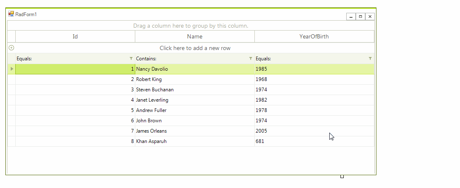Screen dimensions: 460x188
Task: Open the Id column filter funnel icon
Action: [131, 59]
